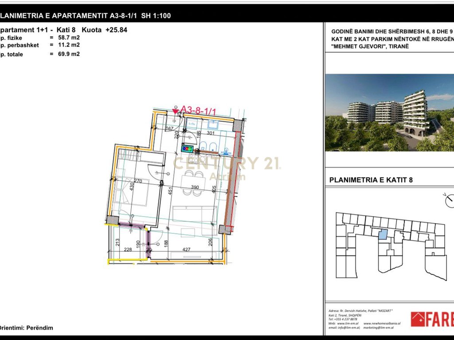454x340 pixels.
Task: Click the marketing@lim-em.al email address
Action: (x=378, y=328)
